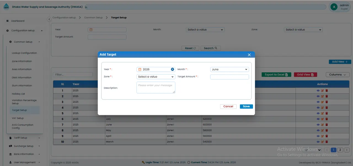Edit the target in row 2
The height and width of the screenshot is (166, 353).
(322, 96)
